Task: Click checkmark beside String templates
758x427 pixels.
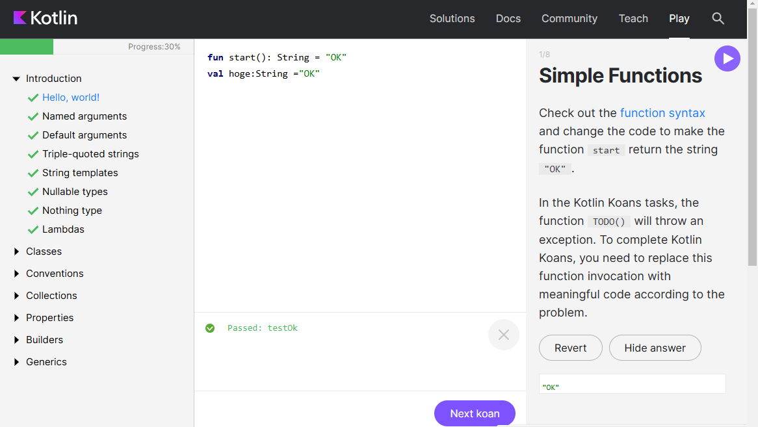Action: click(x=33, y=174)
